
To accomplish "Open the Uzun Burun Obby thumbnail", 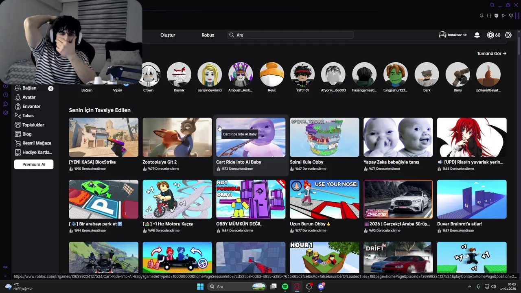I will [324, 199].
